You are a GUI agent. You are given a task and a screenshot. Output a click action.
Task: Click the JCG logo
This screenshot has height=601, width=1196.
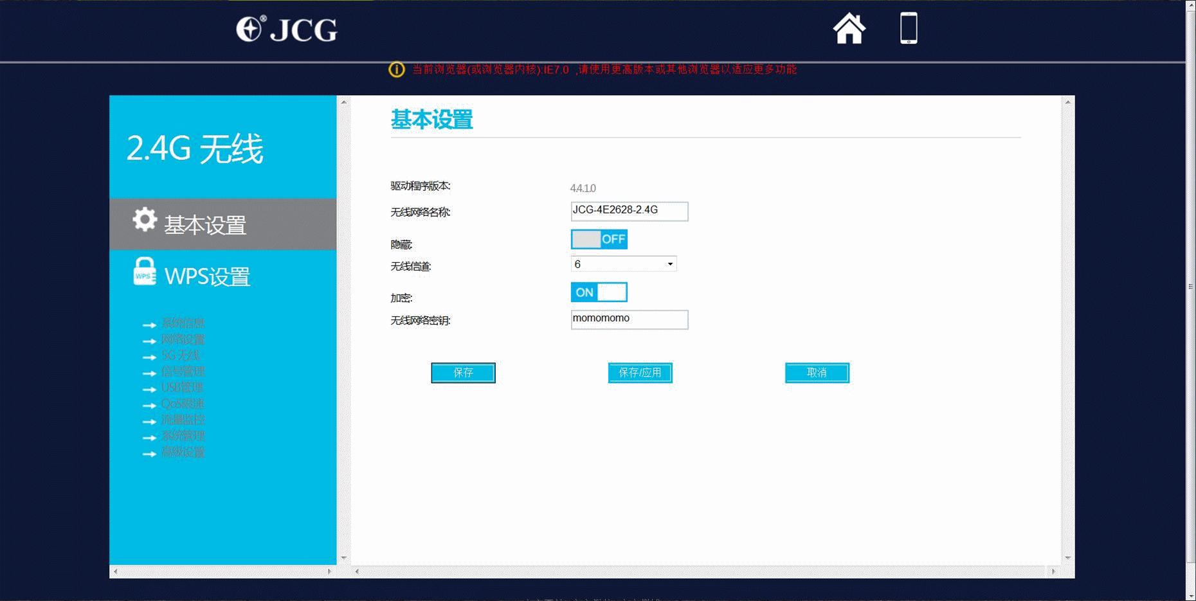(288, 28)
